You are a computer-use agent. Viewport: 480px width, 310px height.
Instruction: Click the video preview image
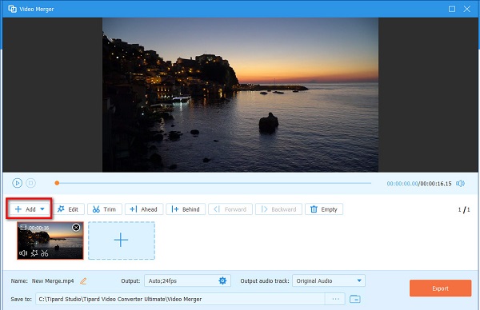click(x=240, y=95)
